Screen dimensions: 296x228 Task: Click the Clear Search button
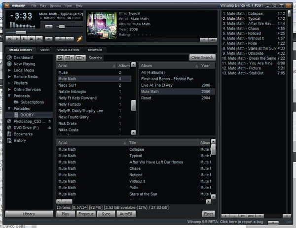(x=202, y=58)
